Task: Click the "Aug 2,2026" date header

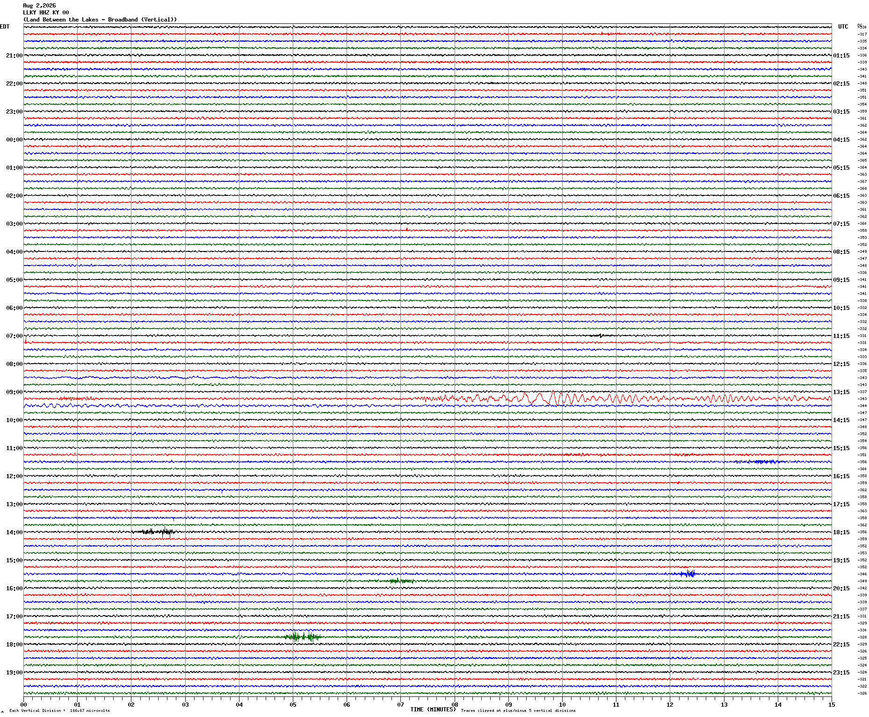Action: [x=39, y=6]
